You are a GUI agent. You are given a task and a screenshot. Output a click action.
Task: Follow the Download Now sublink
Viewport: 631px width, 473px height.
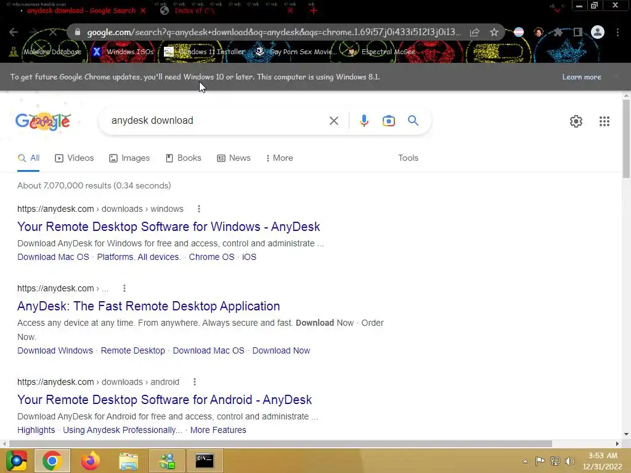(281, 350)
